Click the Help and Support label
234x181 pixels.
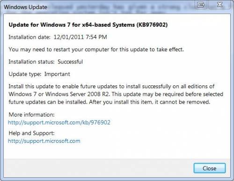click(x=32, y=133)
